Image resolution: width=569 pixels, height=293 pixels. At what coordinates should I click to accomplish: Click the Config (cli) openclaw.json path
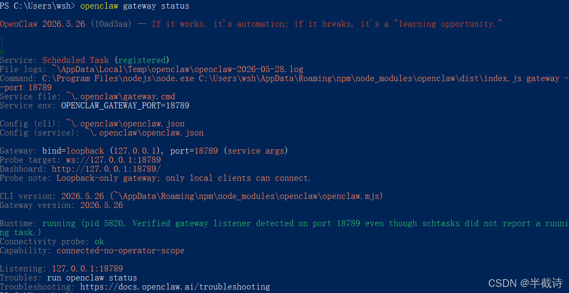125,124
